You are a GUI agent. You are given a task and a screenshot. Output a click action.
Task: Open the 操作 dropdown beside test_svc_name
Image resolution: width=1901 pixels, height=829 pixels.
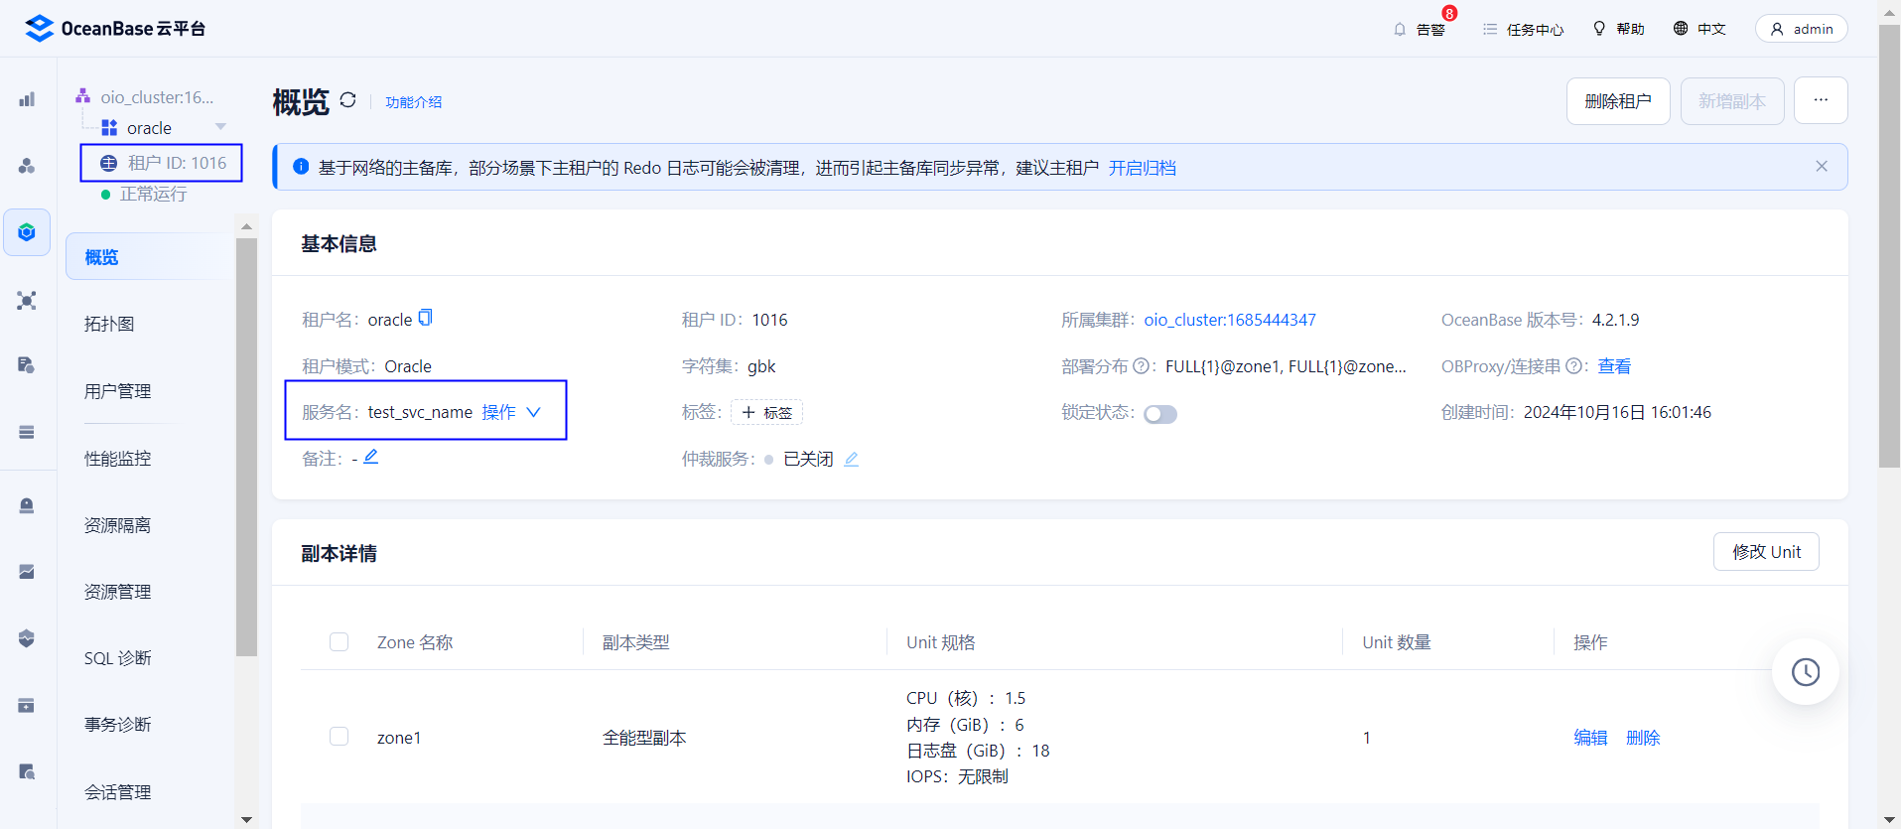click(x=511, y=412)
